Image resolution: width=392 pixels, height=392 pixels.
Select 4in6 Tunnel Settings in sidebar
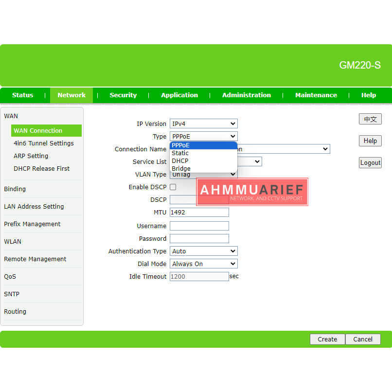pos(44,143)
